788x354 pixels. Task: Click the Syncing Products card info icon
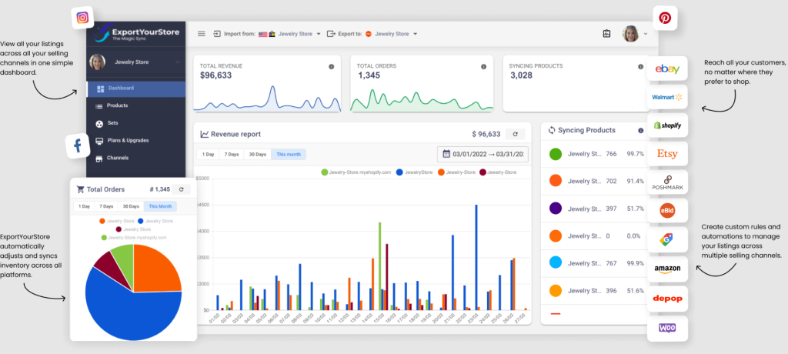click(640, 66)
